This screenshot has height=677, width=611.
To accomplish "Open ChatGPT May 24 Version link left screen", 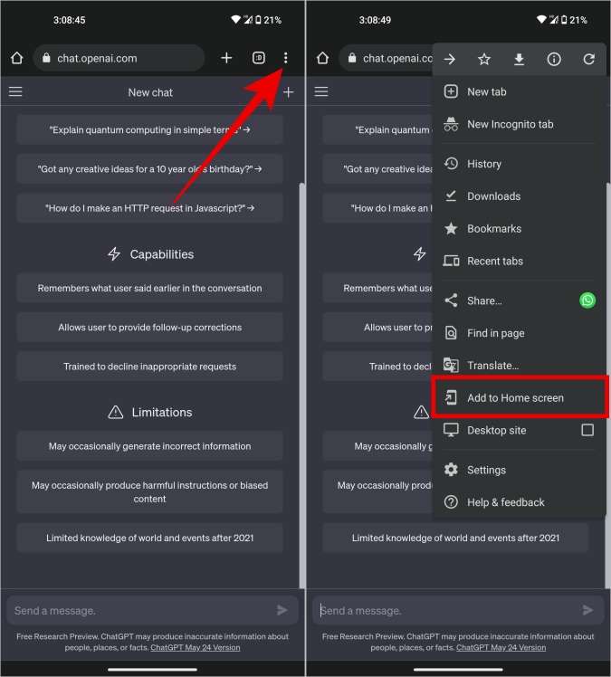I will (196, 647).
